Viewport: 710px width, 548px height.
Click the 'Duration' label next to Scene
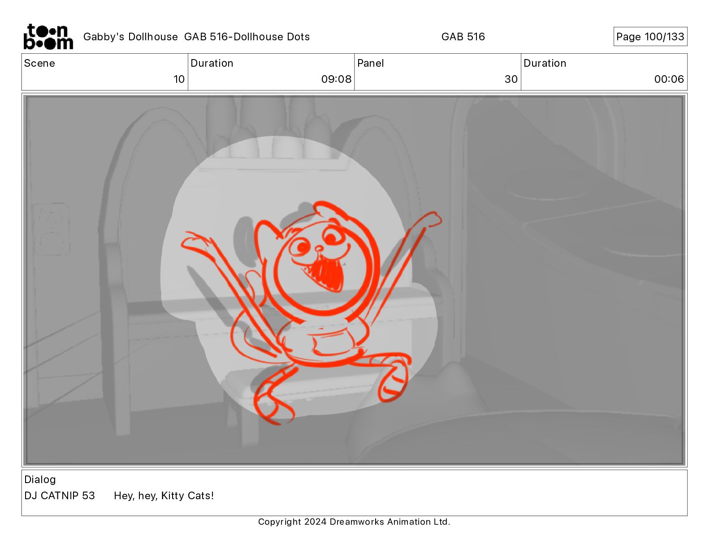(212, 63)
